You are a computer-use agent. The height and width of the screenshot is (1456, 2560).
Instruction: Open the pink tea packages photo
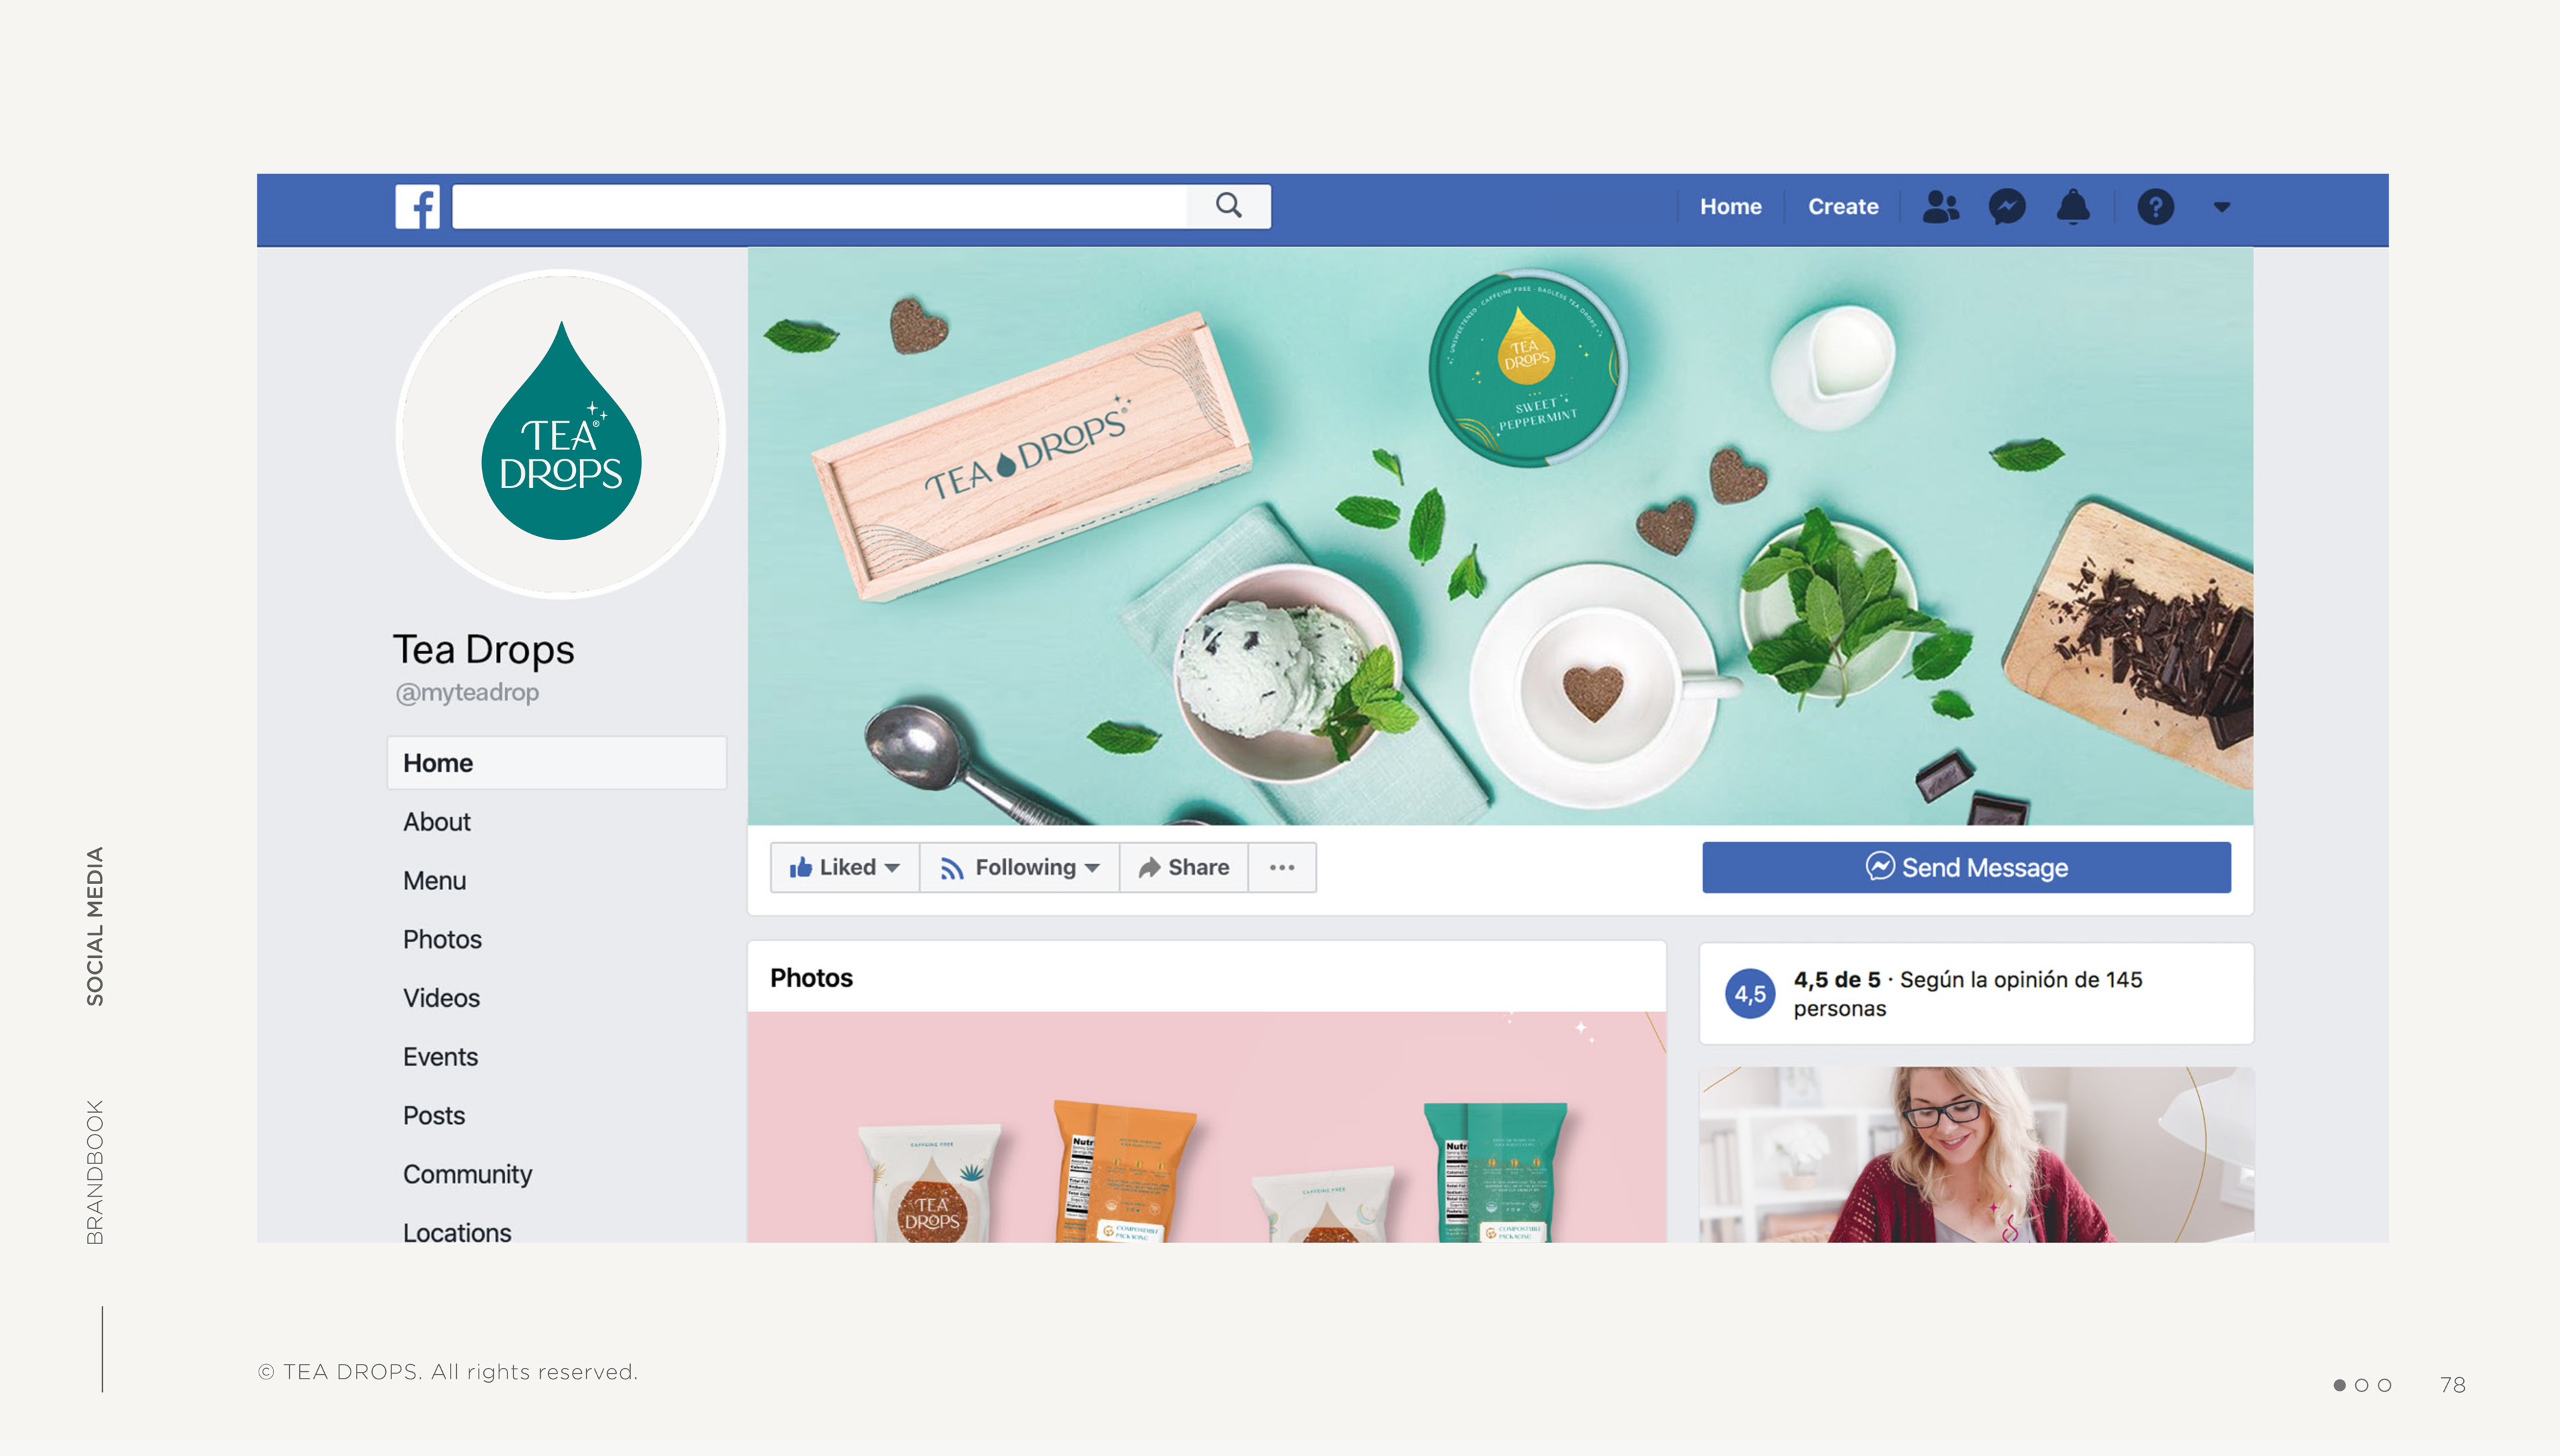tap(1206, 1127)
